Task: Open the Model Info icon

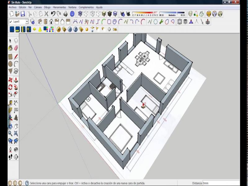Action: coord(72,14)
